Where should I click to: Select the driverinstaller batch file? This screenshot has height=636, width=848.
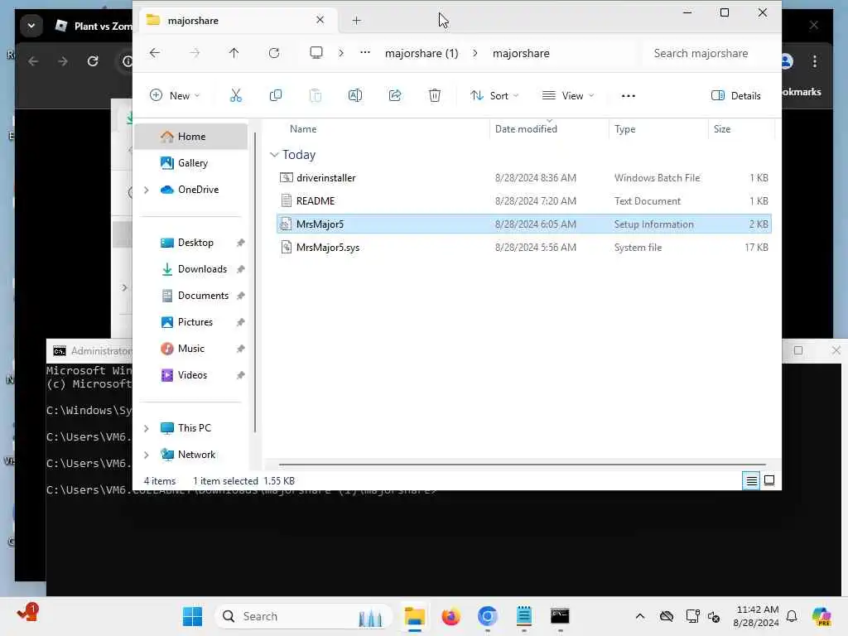(523, 178)
